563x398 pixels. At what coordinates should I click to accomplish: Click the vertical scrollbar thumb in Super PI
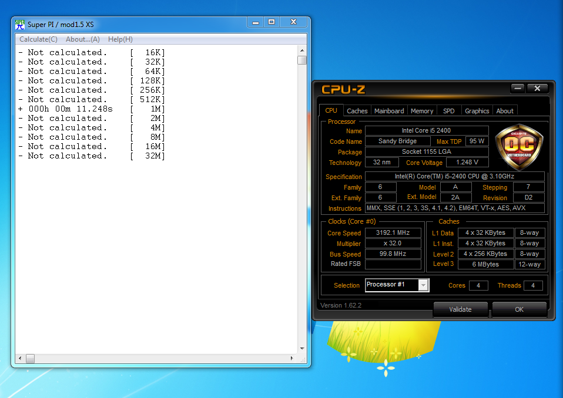coord(302,60)
